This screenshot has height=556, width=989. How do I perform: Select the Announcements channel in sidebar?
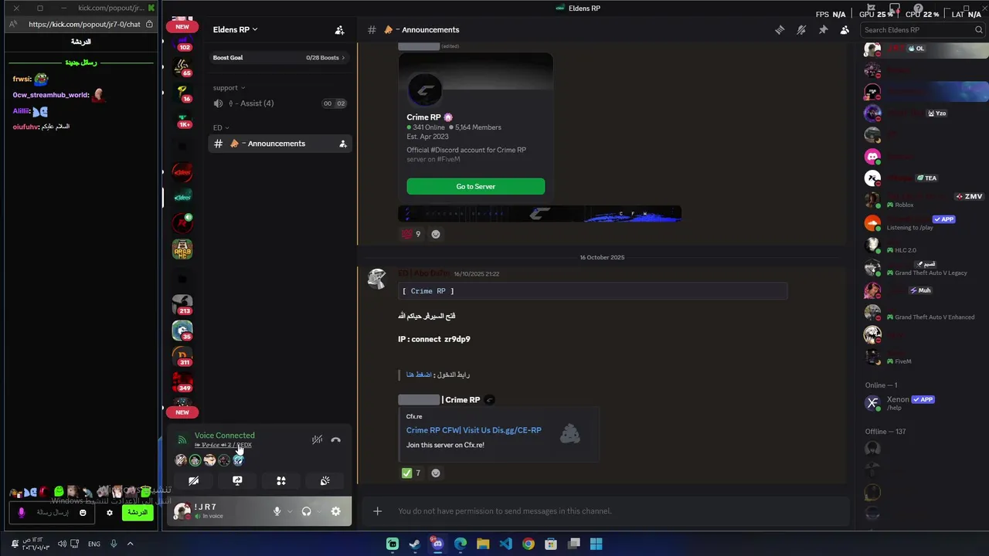point(280,144)
